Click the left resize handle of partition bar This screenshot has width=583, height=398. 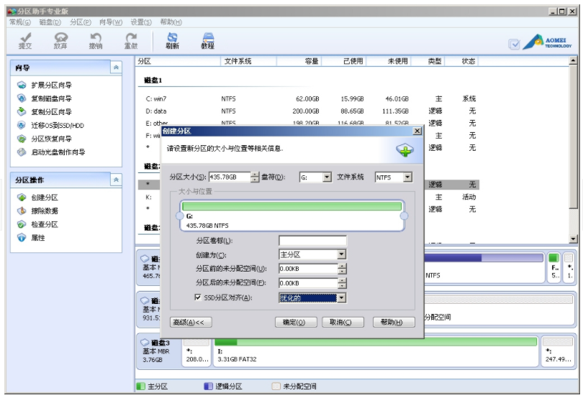[180, 216]
